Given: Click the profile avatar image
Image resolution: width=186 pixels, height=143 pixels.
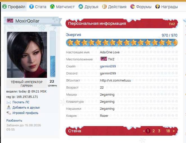Looking at the screenshot, I should [27, 55].
